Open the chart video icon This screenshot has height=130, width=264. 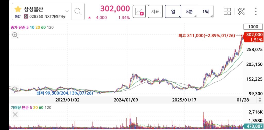pos(139,11)
